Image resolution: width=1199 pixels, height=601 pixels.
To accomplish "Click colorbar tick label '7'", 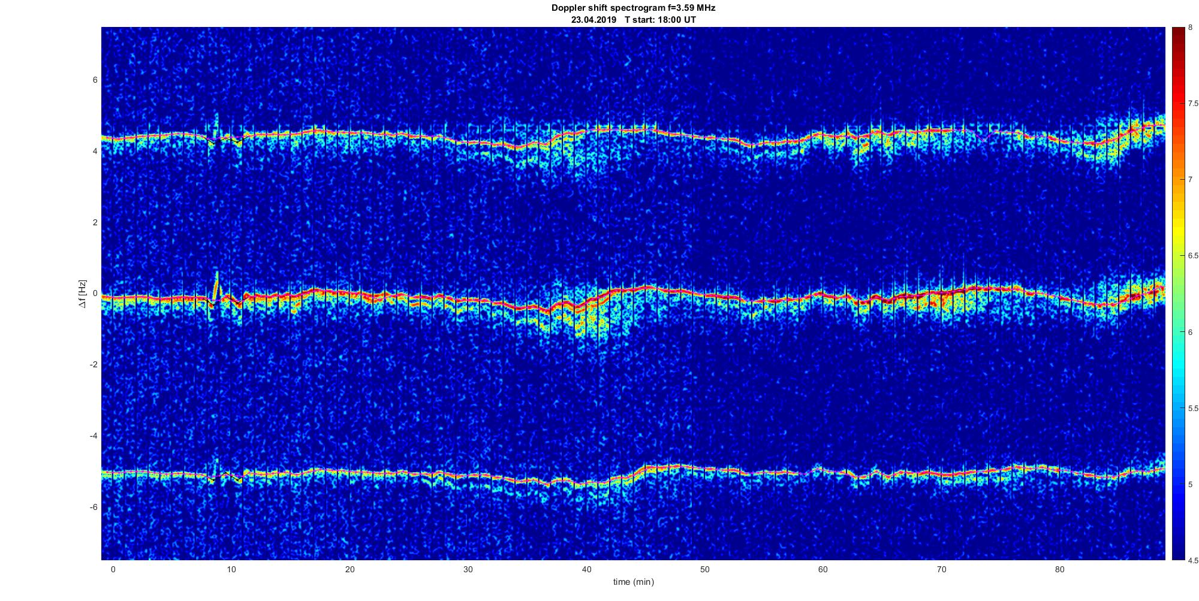I will tap(1190, 180).
